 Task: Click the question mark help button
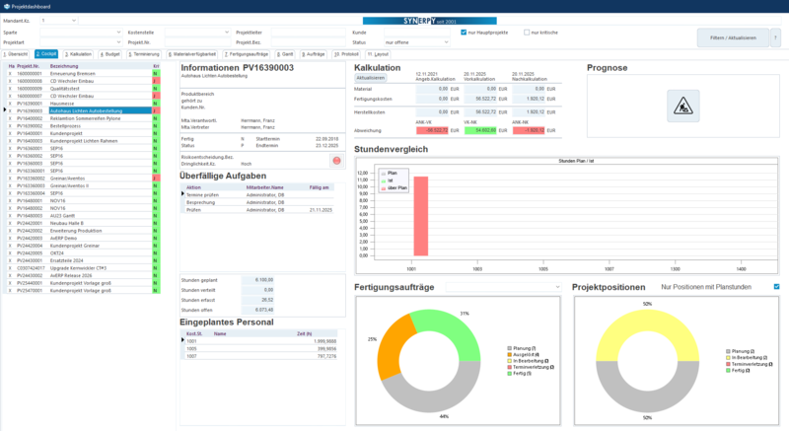click(774, 37)
